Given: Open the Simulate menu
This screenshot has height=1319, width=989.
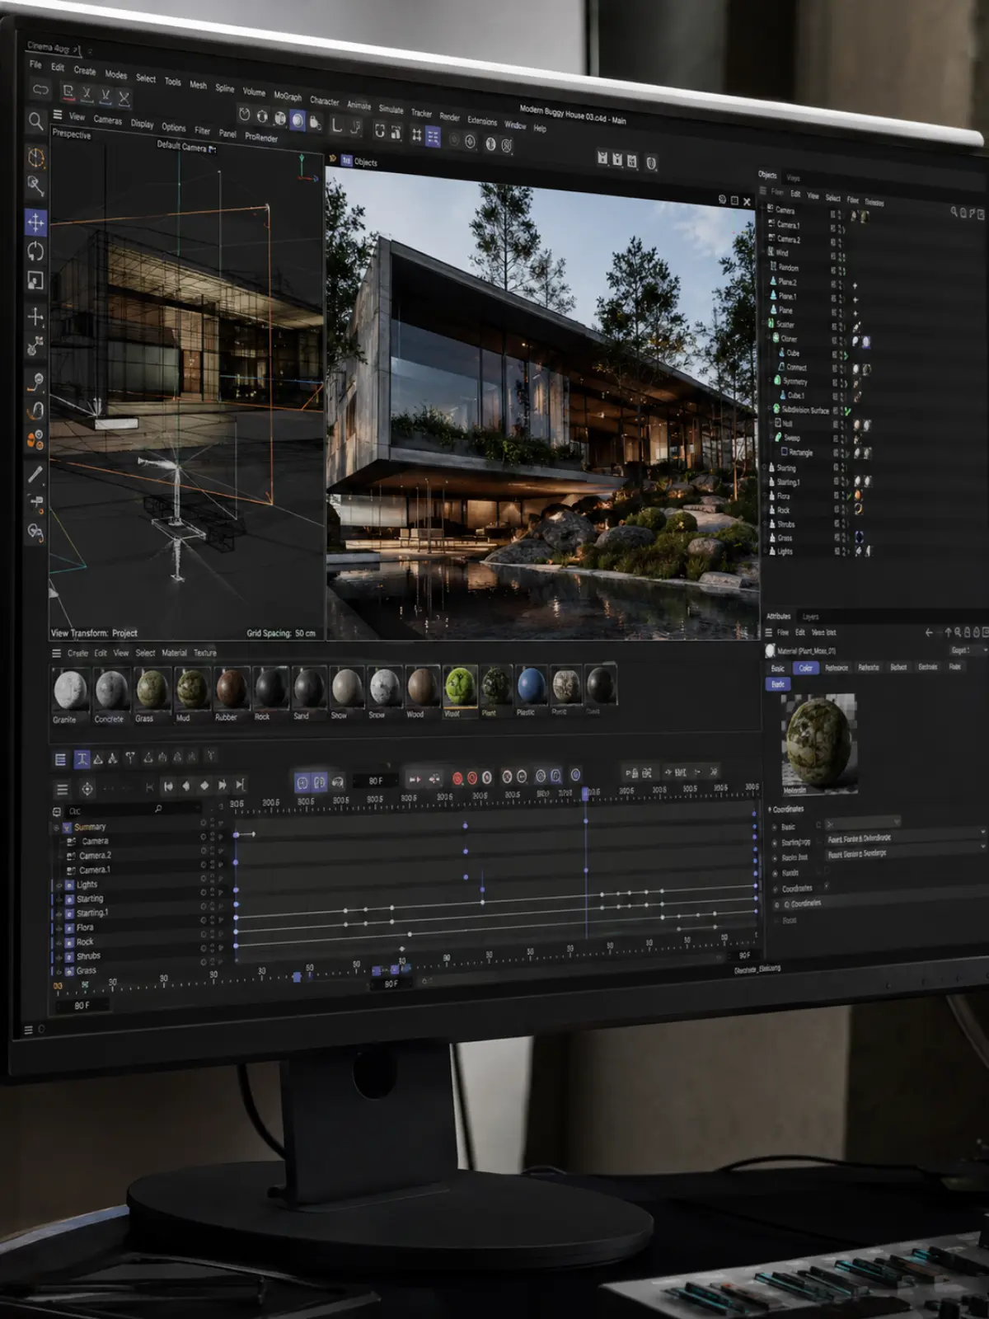Looking at the screenshot, I should (x=391, y=109).
